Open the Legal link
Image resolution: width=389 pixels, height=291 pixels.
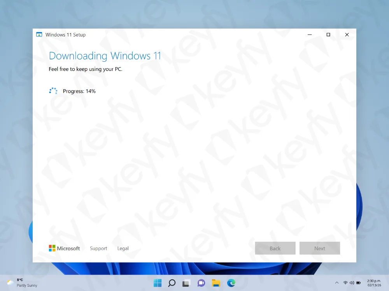click(123, 248)
